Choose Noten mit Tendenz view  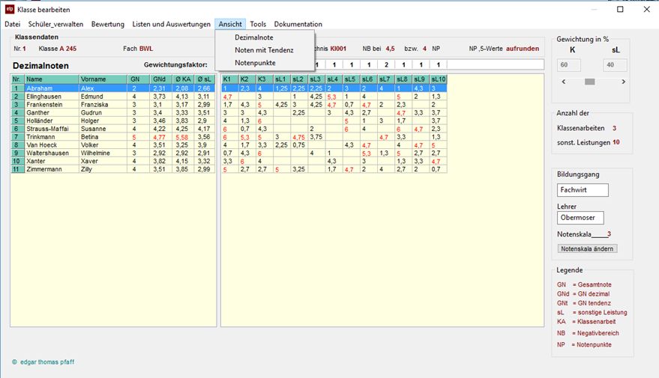(x=264, y=50)
